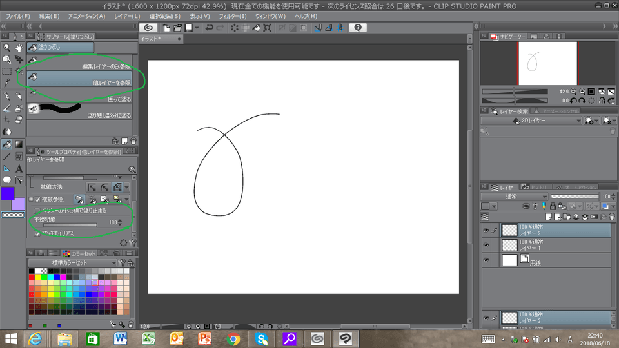Switch to ヒストリー tab
This screenshot has height=348, width=619.
point(537,187)
